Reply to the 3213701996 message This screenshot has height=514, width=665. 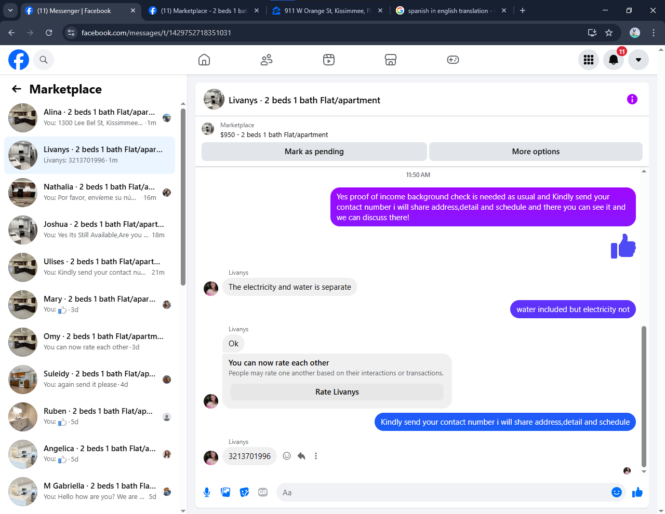click(301, 456)
